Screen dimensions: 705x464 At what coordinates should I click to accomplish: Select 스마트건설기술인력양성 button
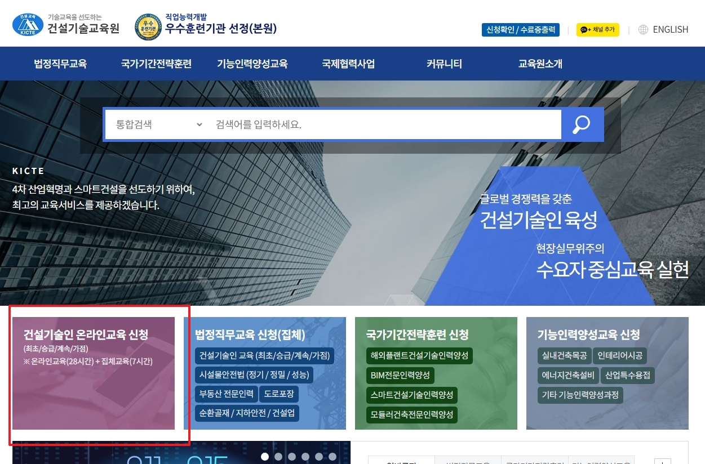(412, 395)
